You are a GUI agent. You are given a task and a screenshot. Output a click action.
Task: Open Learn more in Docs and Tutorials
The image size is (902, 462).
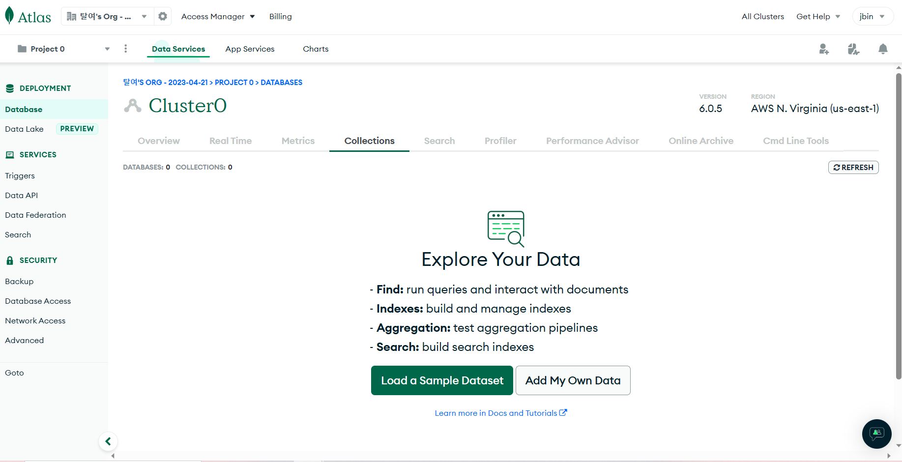[x=501, y=413]
